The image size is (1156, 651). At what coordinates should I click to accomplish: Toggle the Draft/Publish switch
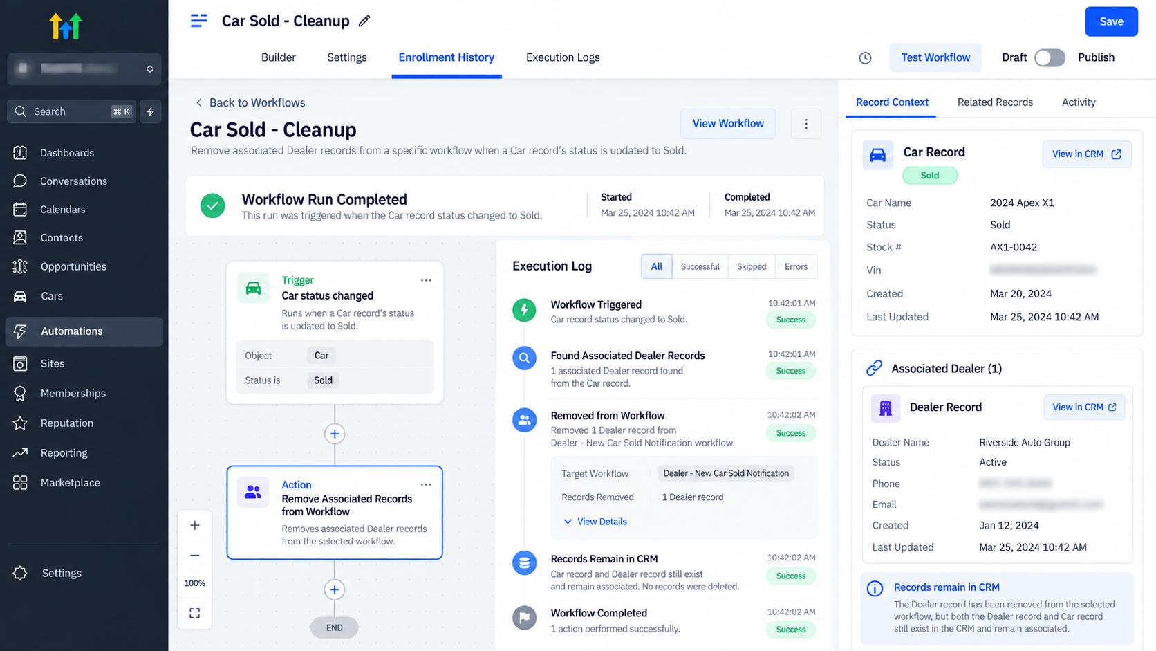click(1050, 57)
